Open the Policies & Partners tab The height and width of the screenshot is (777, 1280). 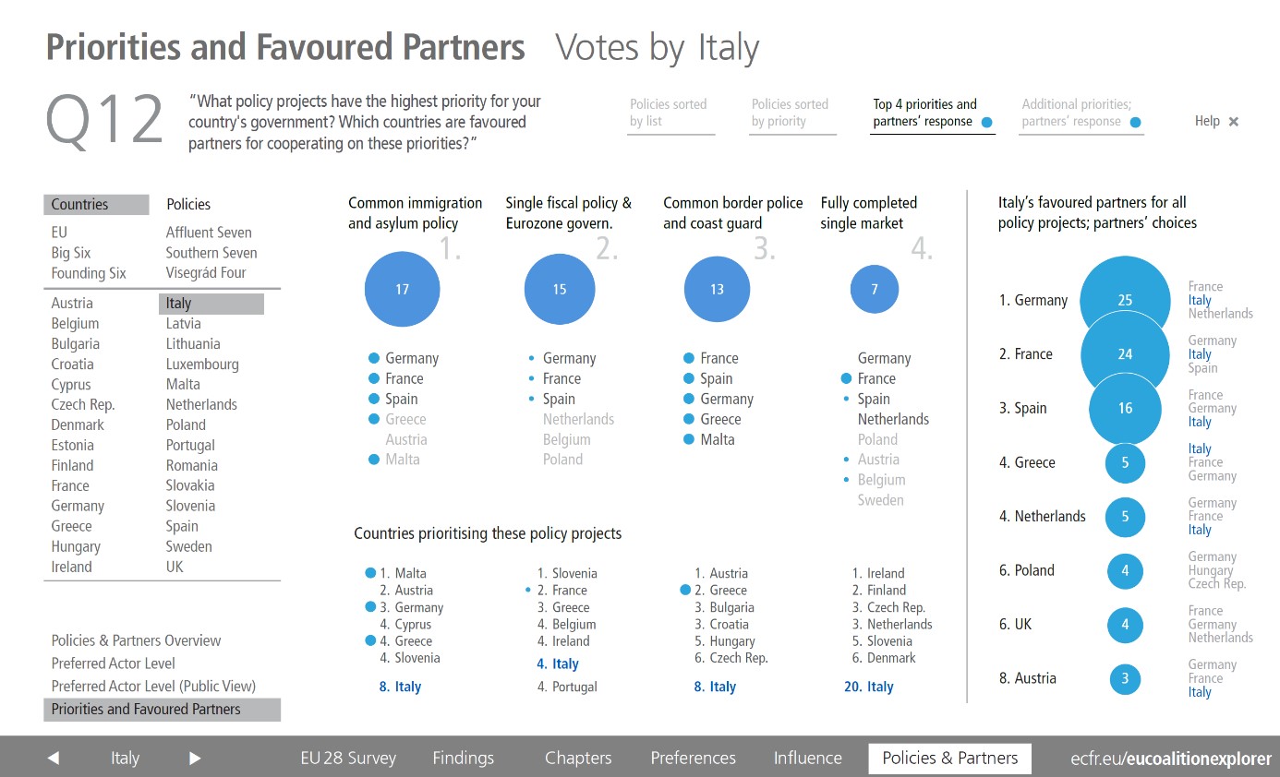point(950,758)
